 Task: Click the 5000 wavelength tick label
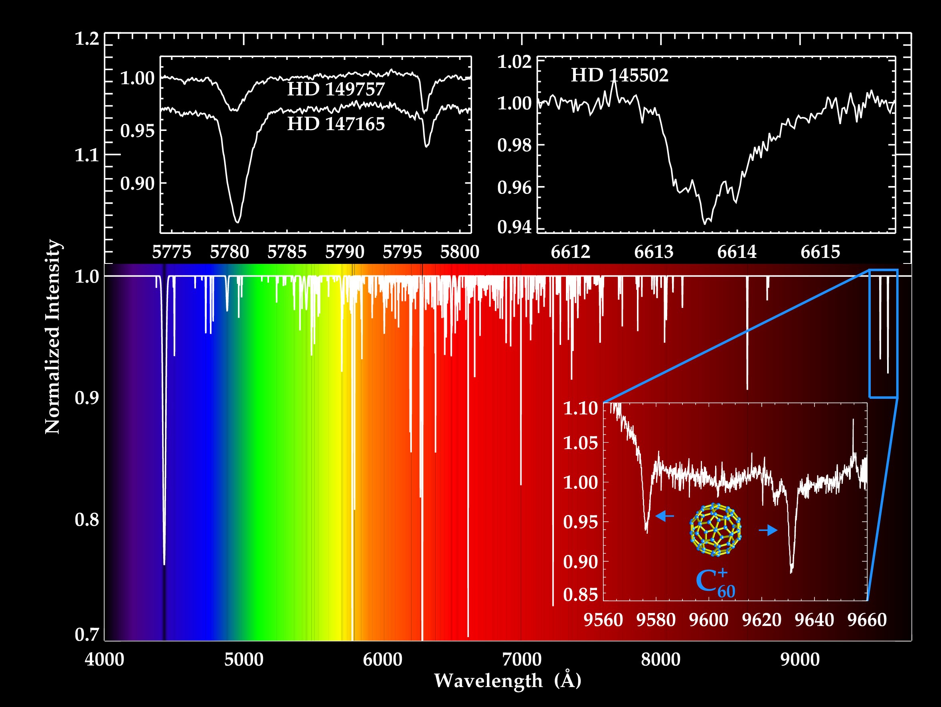tap(243, 659)
